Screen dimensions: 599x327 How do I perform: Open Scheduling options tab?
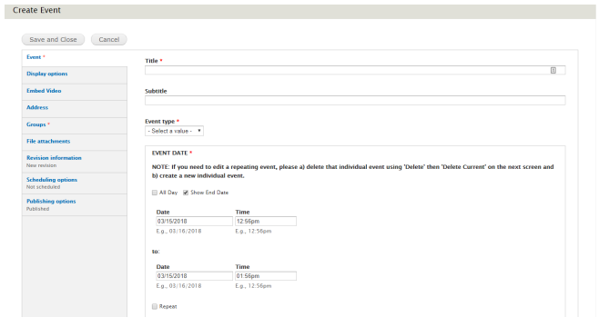(75, 183)
